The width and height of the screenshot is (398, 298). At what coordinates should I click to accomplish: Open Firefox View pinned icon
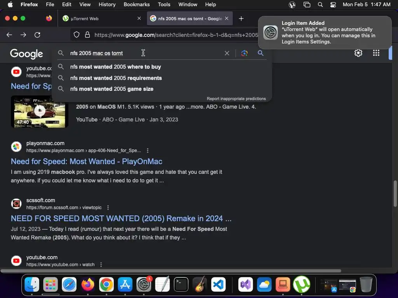pyautogui.click(x=49, y=18)
